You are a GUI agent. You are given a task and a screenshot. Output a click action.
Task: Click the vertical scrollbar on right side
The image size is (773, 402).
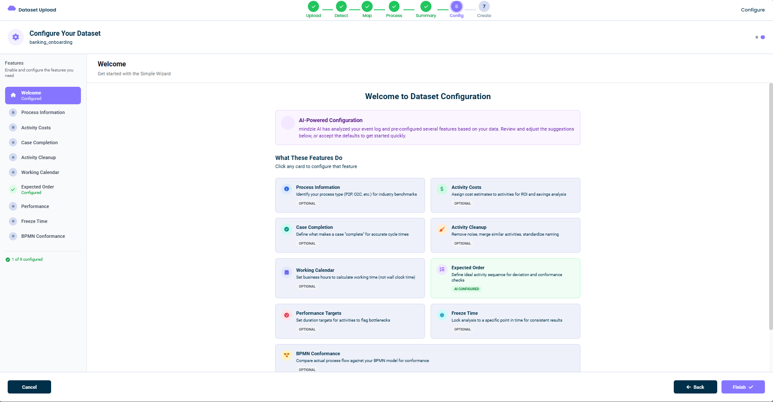[x=770, y=206]
